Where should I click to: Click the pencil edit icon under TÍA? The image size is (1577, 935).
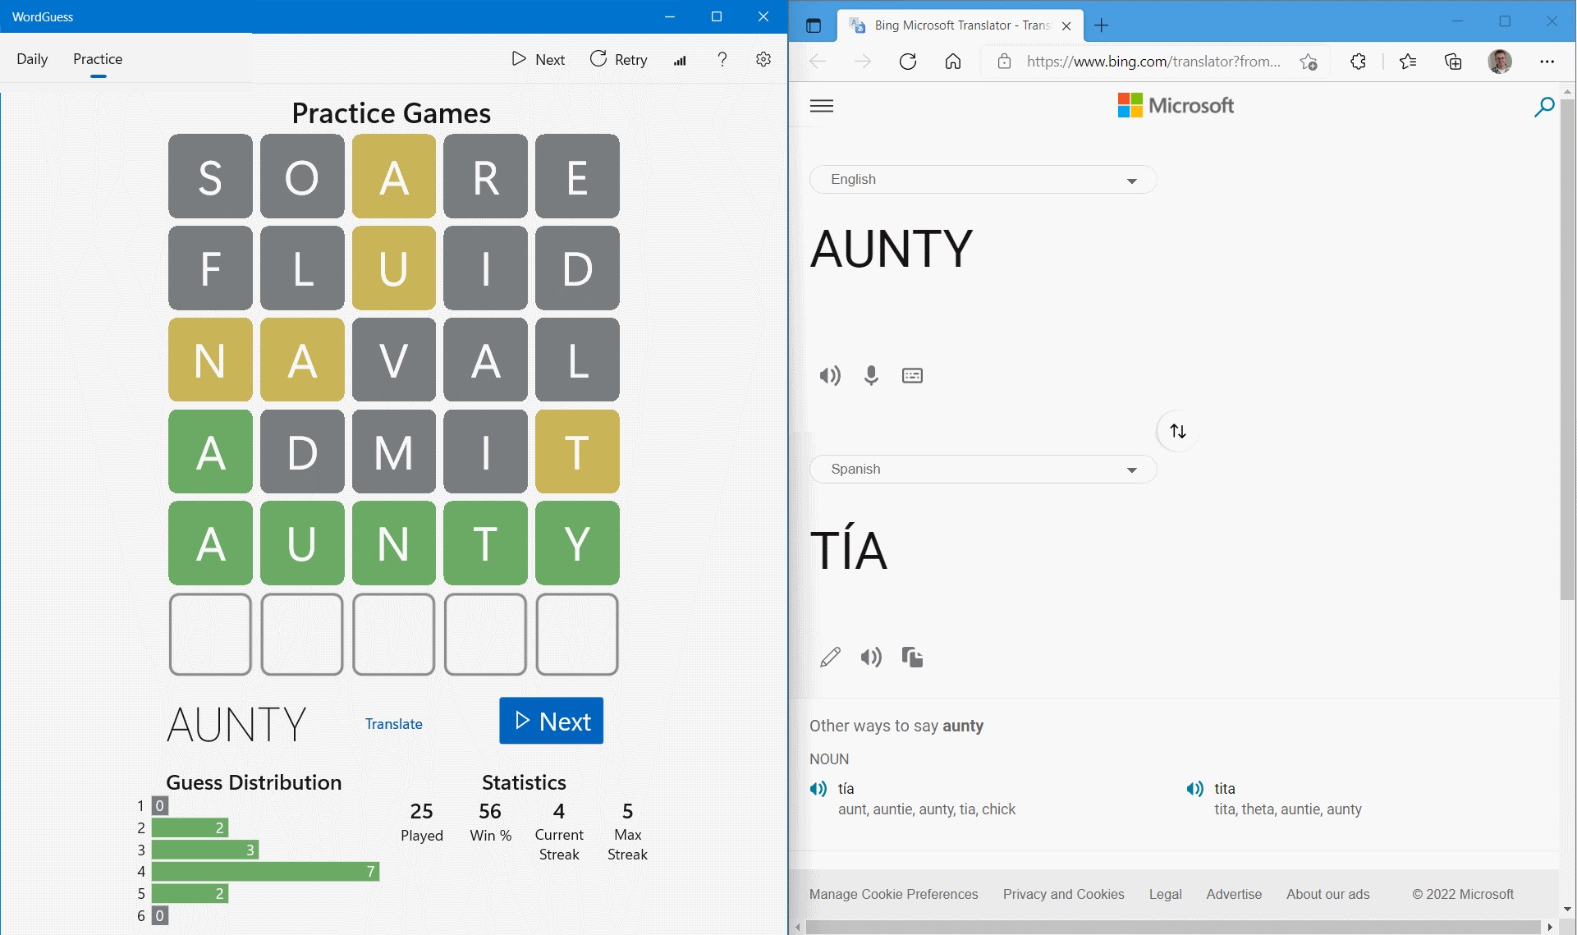pos(831,657)
